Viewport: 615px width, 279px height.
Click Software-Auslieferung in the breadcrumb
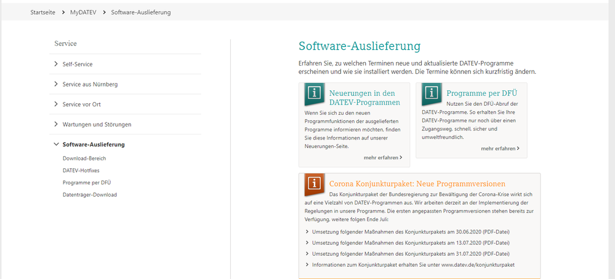(x=141, y=12)
